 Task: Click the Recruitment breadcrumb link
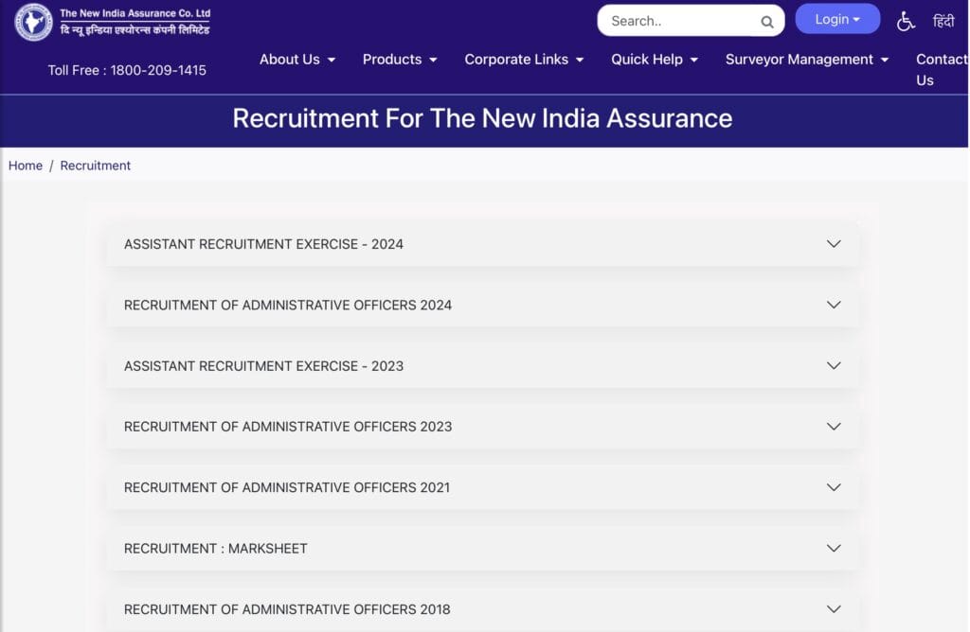point(96,166)
